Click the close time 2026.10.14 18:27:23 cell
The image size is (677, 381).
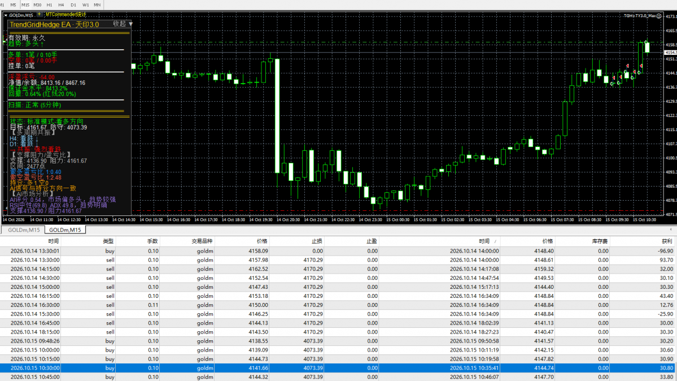point(474,332)
